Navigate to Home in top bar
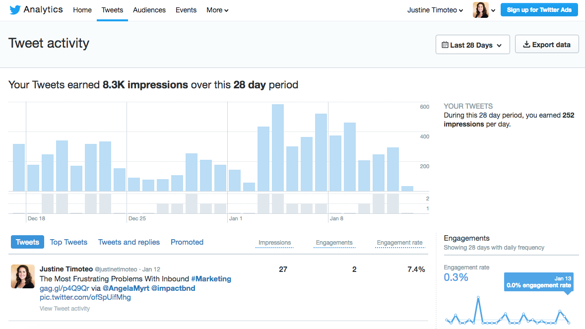 (x=82, y=10)
